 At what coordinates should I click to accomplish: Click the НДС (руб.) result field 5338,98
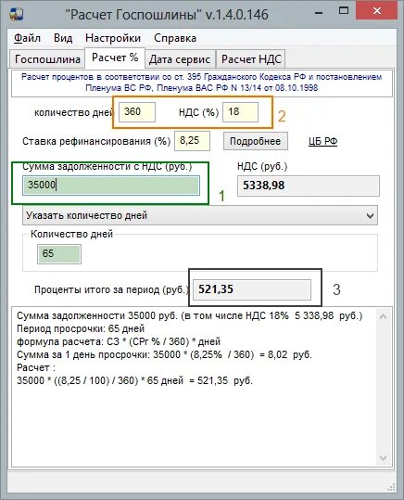tap(309, 186)
